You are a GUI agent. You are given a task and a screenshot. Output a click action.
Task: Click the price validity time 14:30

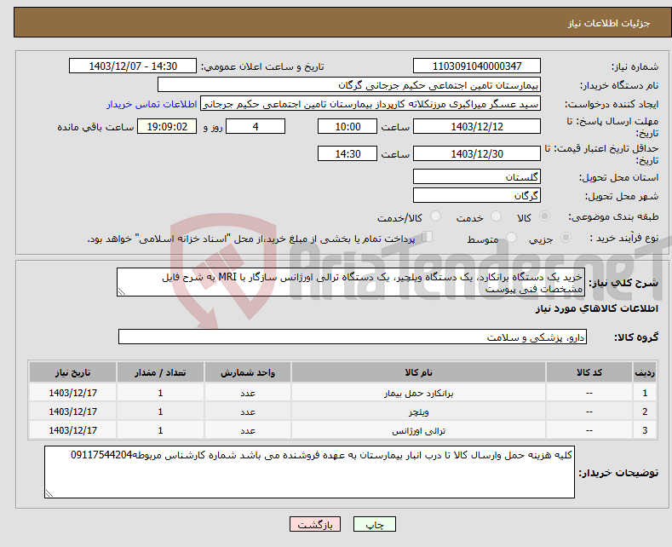coord(347,153)
